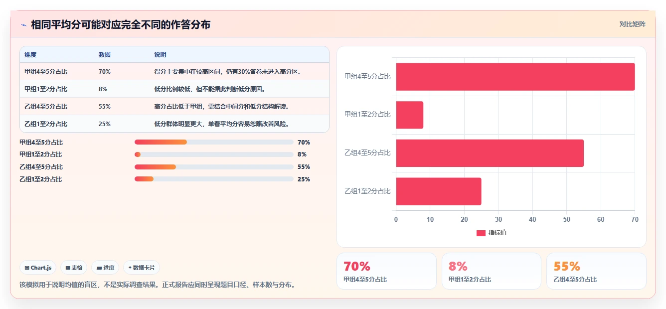Click the 乙组4至5分占比 chart bar
Viewport: 666px width, 309px height.
[x=490, y=153]
